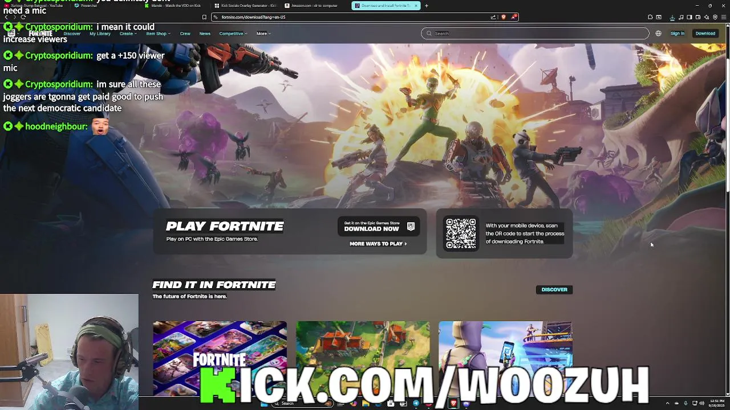The width and height of the screenshot is (730, 410).
Task: Click the Fortnite logo in site header
Action: click(40, 34)
